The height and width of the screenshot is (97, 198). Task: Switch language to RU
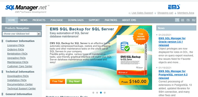[194, 20]
